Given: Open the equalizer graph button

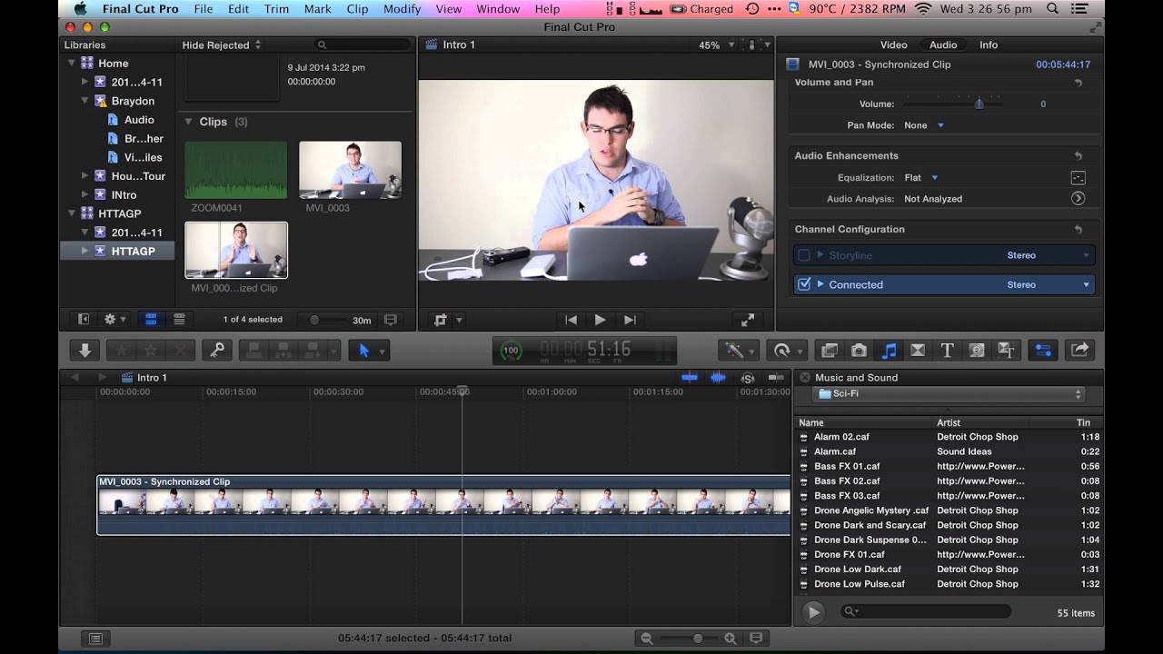Looking at the screenshot, I should (1078, 178).
